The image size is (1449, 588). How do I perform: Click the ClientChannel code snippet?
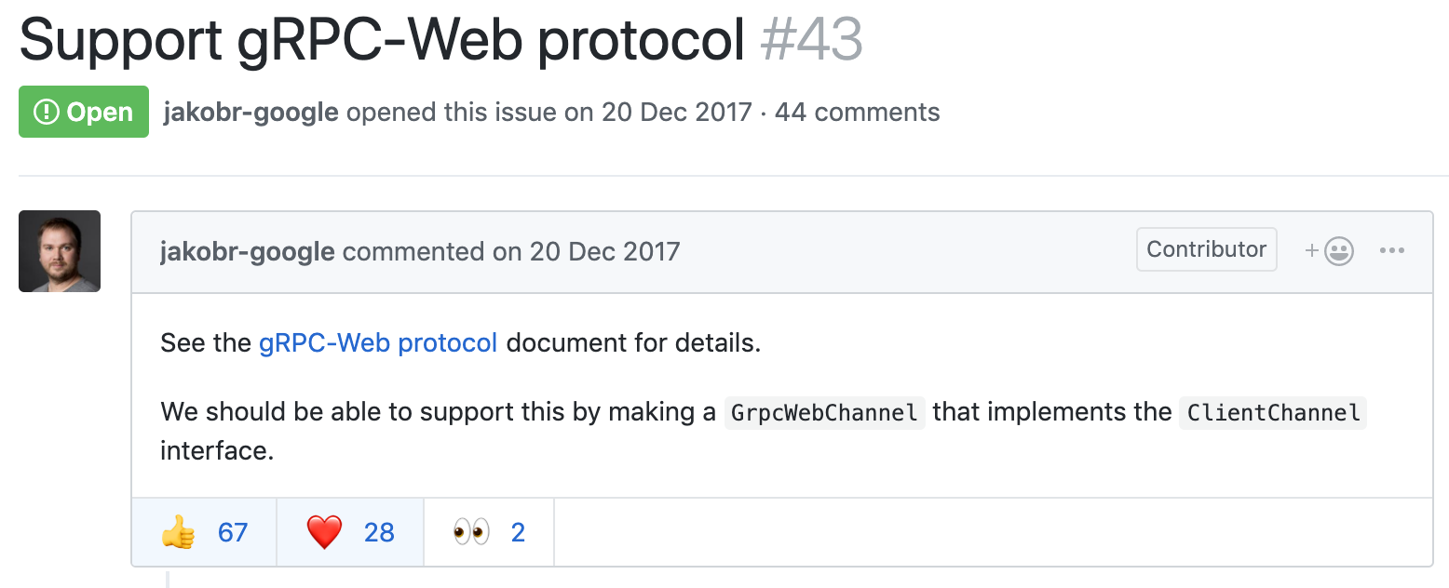pos(1273,412)
